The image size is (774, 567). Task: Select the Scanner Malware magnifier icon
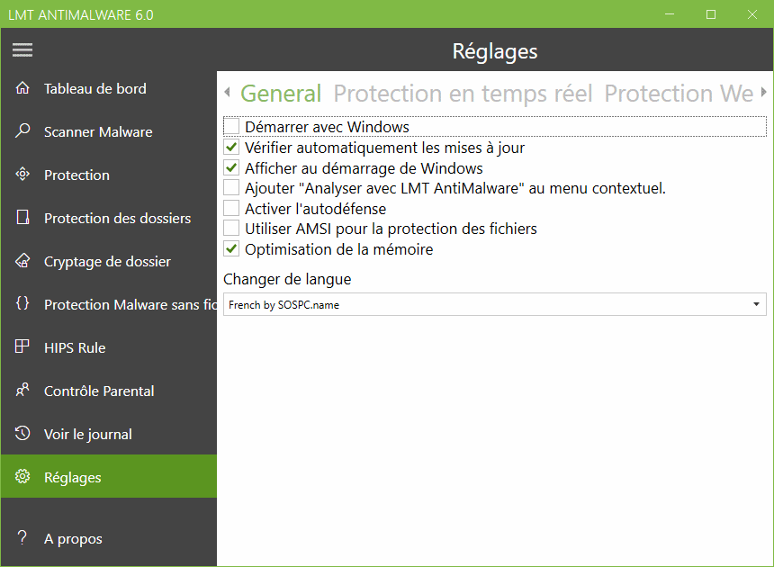click(22, 130)
